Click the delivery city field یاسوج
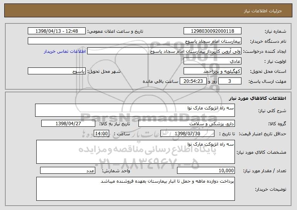297x210 pixels. pos(57,71)
